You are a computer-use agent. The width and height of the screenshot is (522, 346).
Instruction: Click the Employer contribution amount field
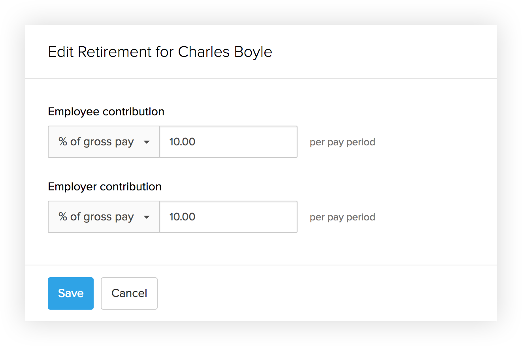click(x=228, y=217)
